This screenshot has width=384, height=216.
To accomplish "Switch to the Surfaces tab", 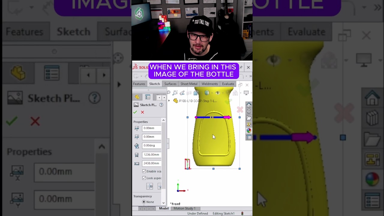I will 170,84.
